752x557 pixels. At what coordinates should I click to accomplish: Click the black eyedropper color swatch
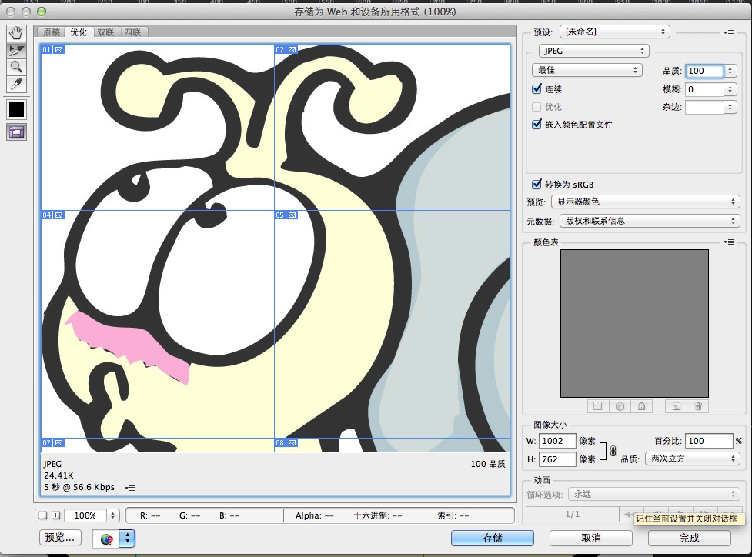tap(16, 110)
